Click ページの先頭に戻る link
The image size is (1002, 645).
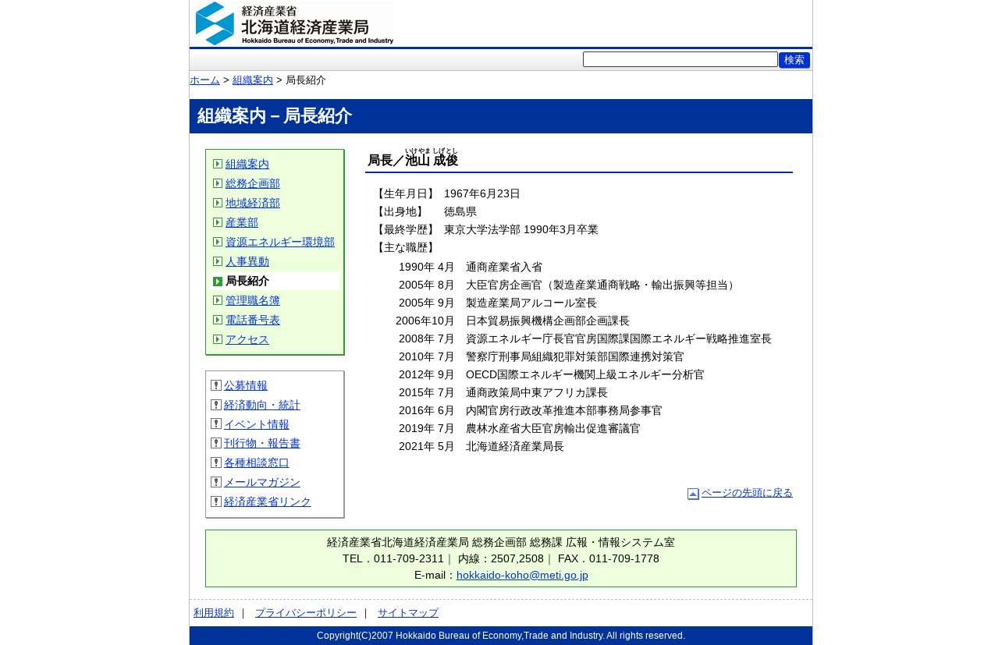pos(747,493)
